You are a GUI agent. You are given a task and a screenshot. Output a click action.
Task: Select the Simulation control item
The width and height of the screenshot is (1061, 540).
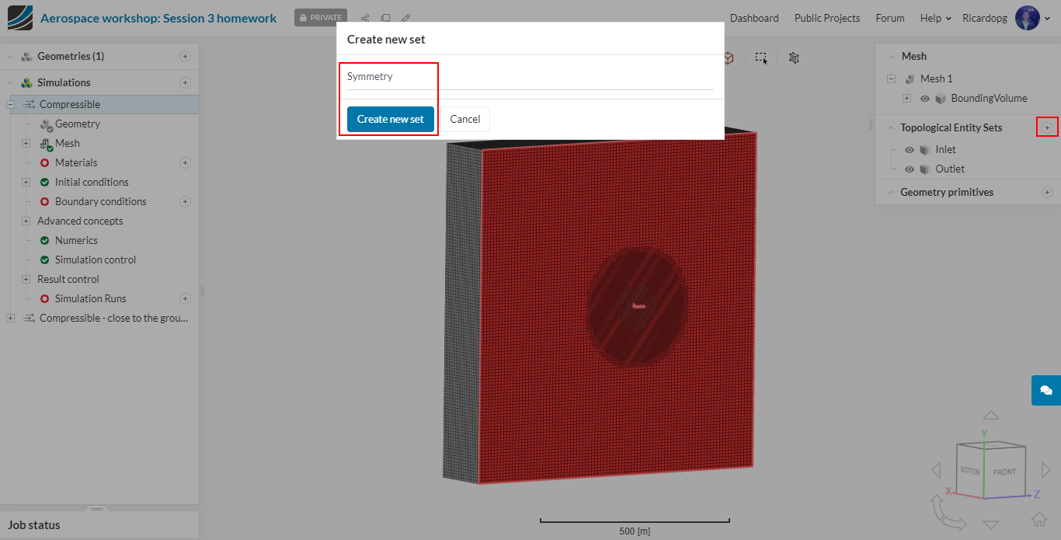96,260
